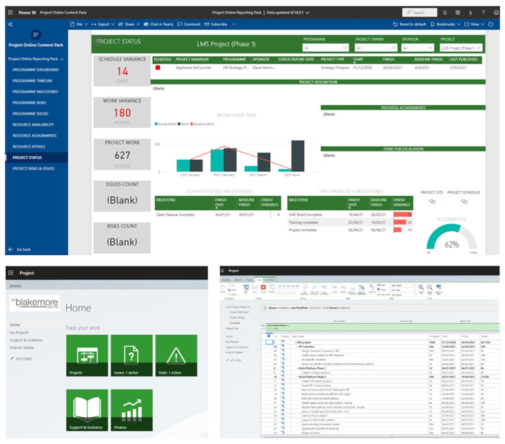Screen dimensions: 505x444
Task: Open the Project Schedule link icon
Action: tap(464, 201)
